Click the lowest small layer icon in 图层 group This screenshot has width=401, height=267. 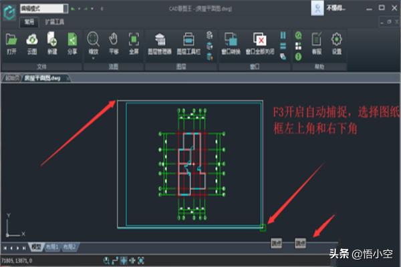[209, 57]
